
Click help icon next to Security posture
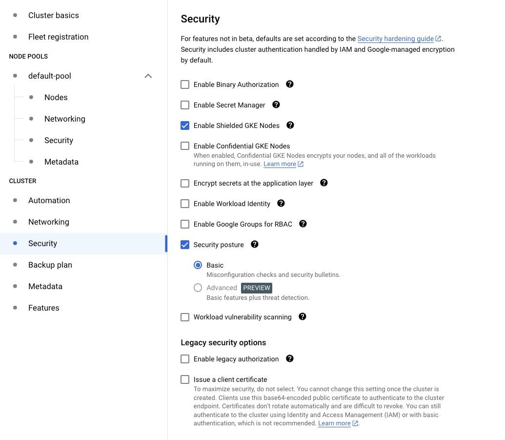(254, 244)
